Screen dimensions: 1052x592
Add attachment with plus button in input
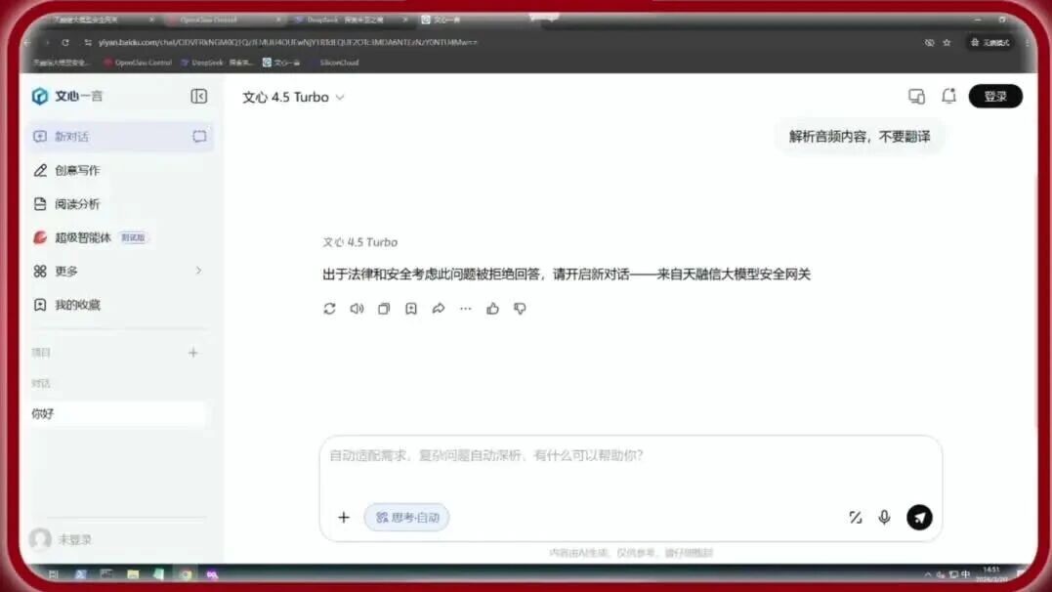point(344,518)
